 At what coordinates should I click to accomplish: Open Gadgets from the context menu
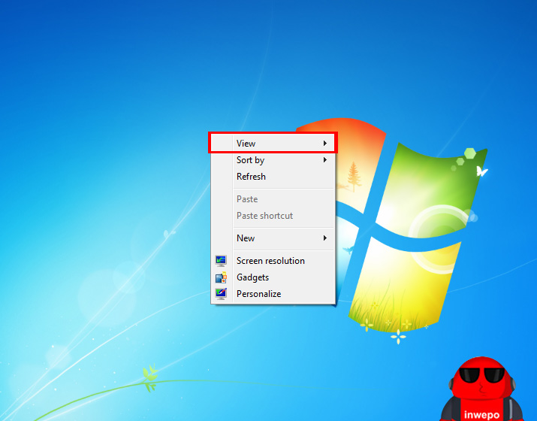[273, 277]
